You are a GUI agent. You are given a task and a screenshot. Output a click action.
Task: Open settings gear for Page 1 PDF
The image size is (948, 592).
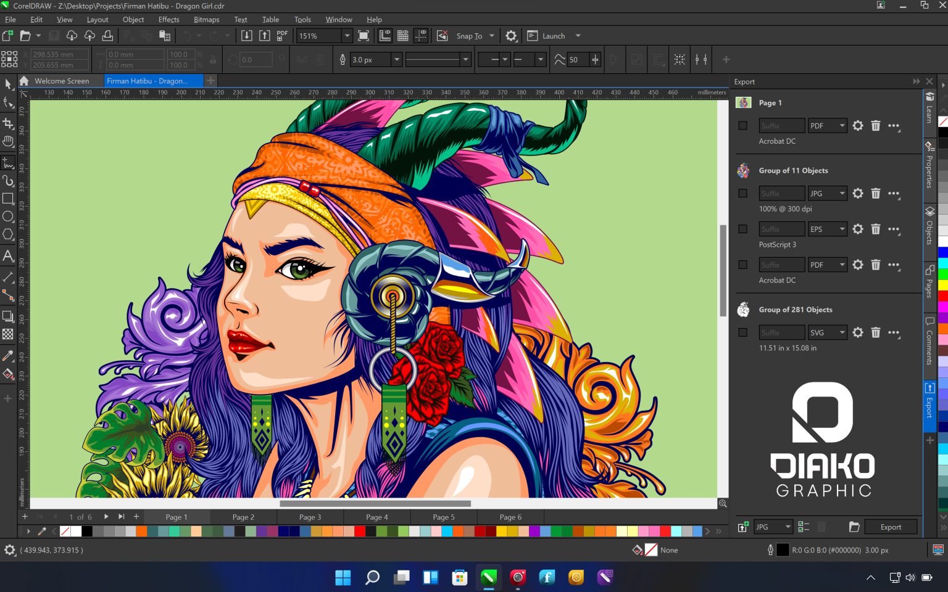point(858,126)
